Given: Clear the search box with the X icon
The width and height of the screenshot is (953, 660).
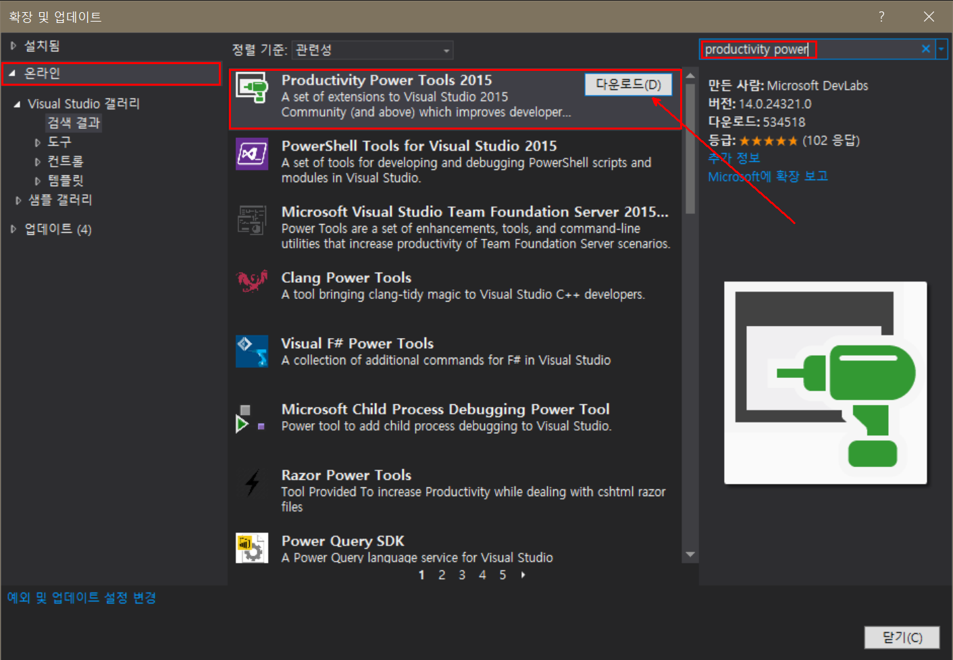Looking at the screenshot, I should click(925, 49).
